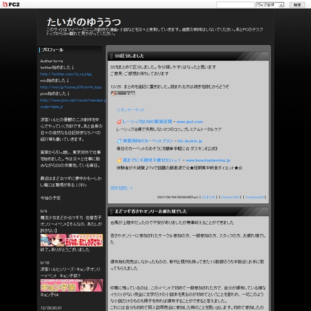Click the small ranking badge under the 12/25 note

coord(123,93)
